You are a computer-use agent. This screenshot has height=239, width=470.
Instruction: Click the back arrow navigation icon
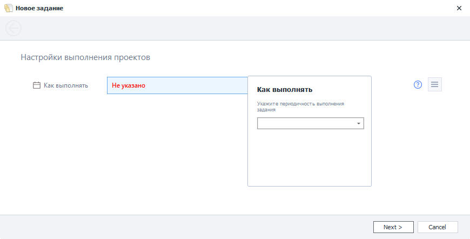pyautogui.click(x=13, y=28)
